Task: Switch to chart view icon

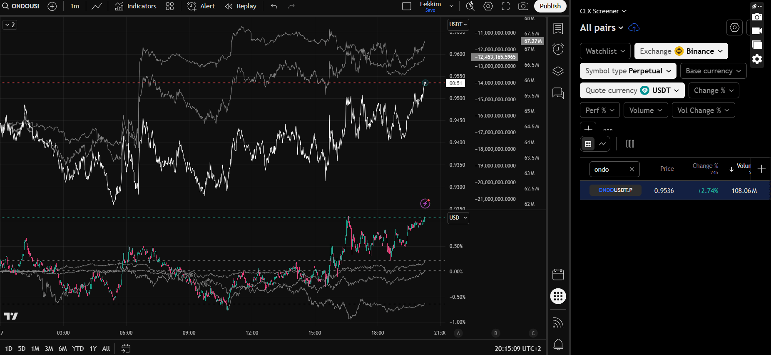Action: click(602, 144)
